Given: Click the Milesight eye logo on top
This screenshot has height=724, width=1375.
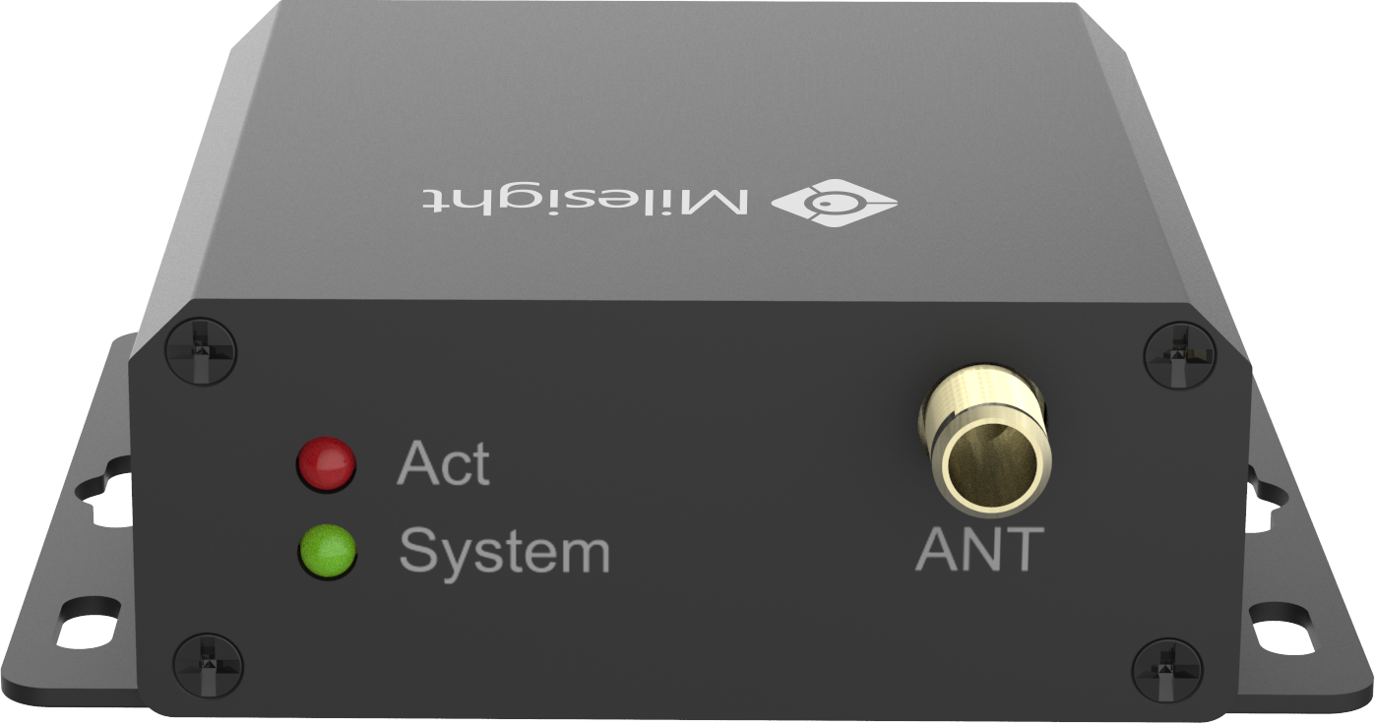Looking at the screenshot, I should 834,203.
